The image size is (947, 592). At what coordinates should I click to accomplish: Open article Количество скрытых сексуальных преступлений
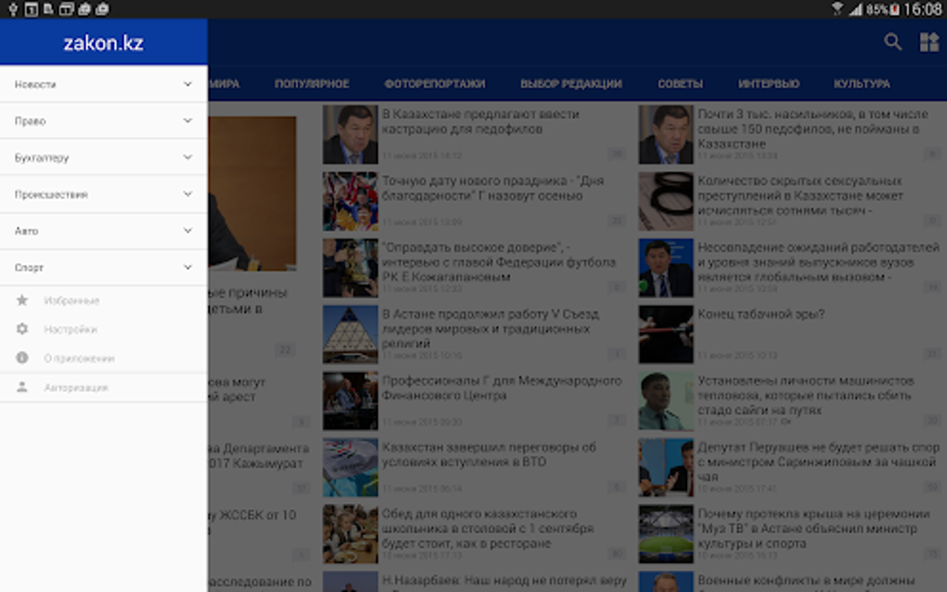(801, 196)
